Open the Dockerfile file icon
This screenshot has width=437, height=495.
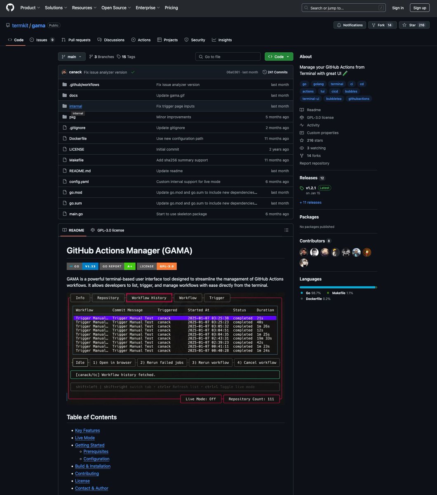(x=65, y=139)
